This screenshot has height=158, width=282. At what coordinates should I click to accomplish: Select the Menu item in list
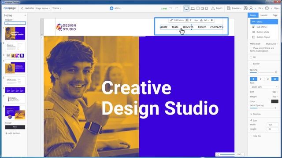tap(264, 22)
